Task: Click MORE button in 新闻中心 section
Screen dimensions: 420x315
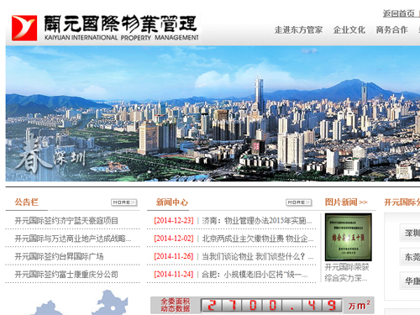Action: point(299,202)
